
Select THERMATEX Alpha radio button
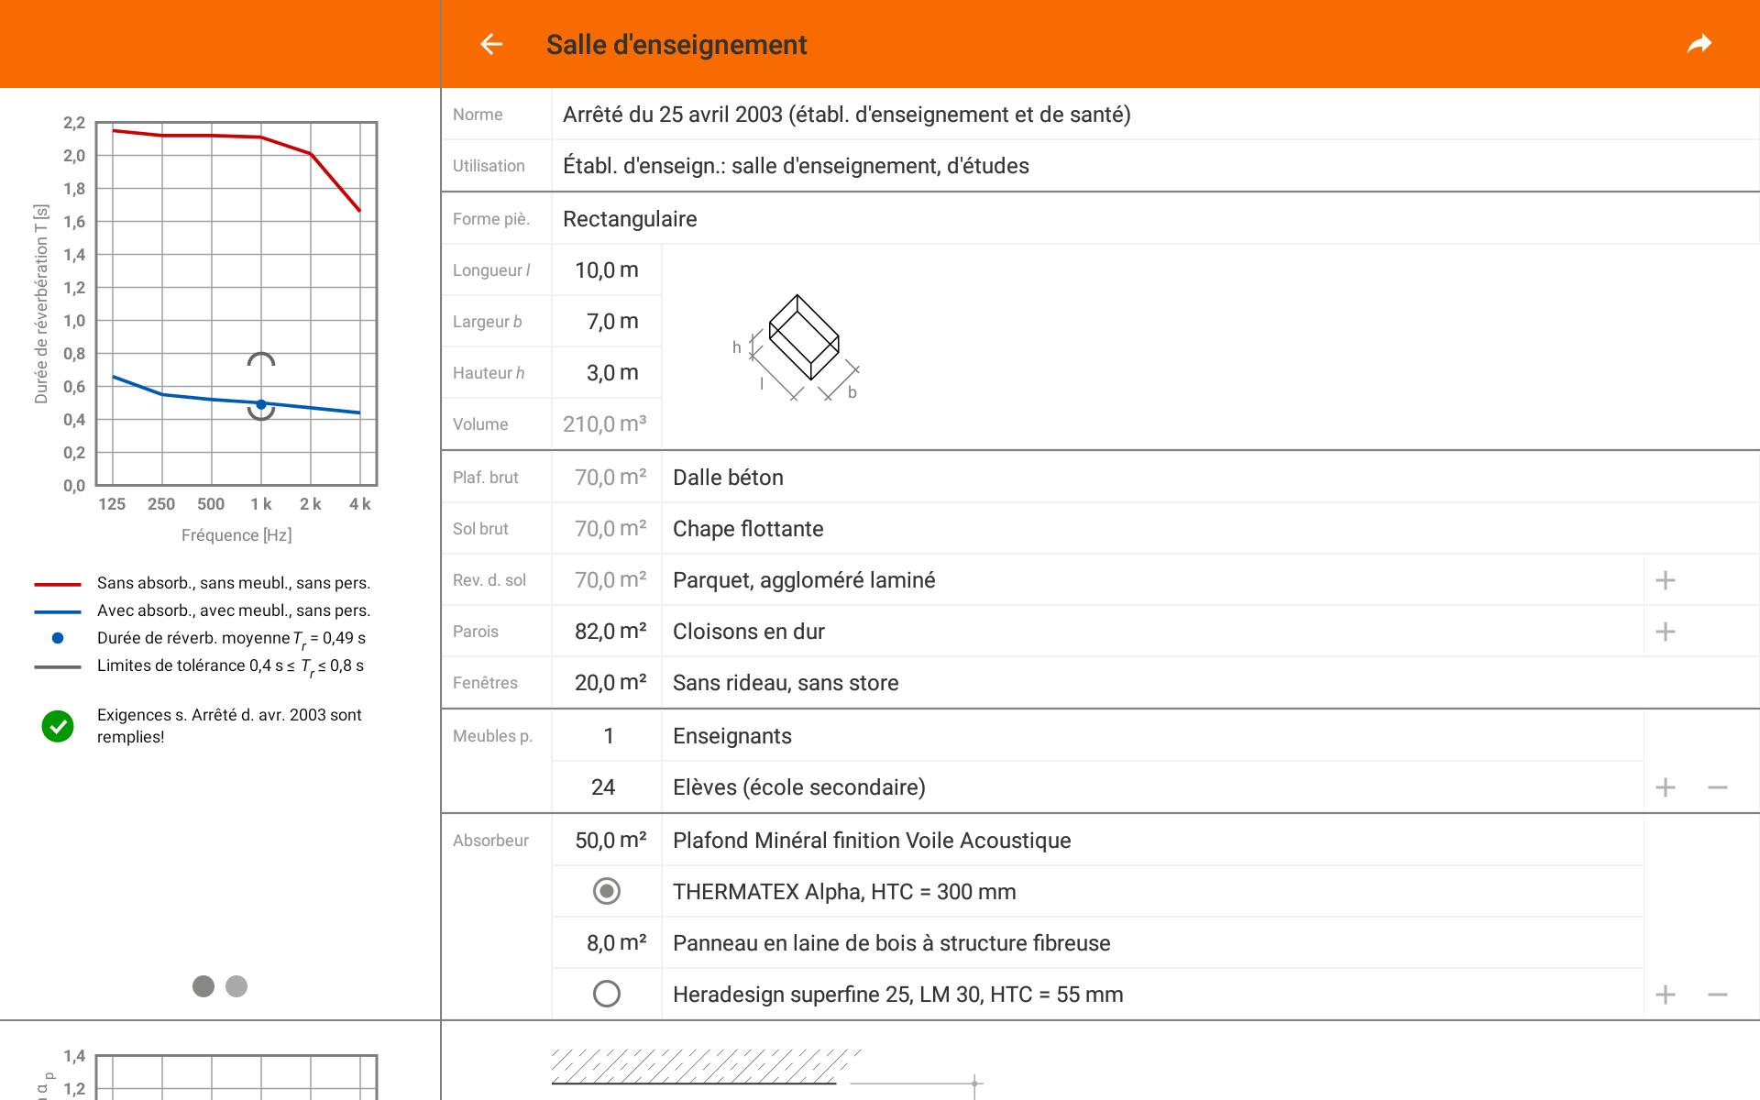click(x=606, y=891)
